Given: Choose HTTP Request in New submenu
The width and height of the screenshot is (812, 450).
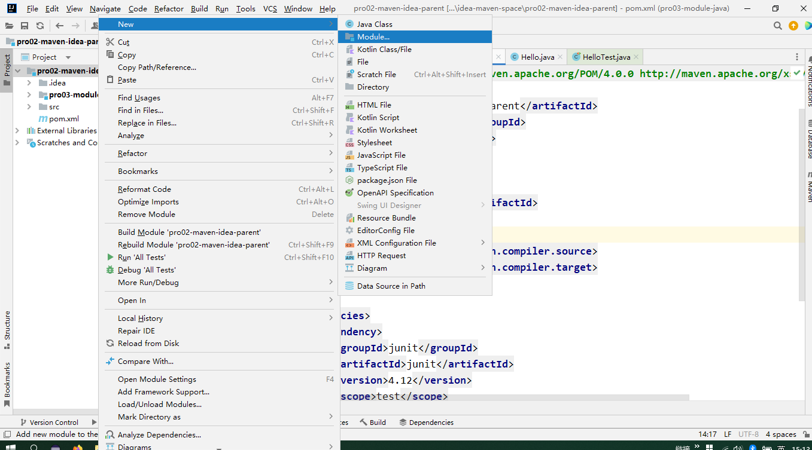Looking at the screenshot, I should 415,255.
